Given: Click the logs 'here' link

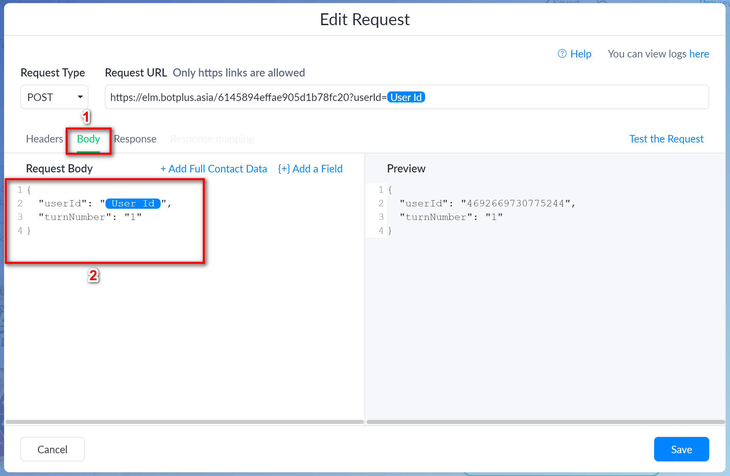Looking at the screenshot, I should 699,54.
